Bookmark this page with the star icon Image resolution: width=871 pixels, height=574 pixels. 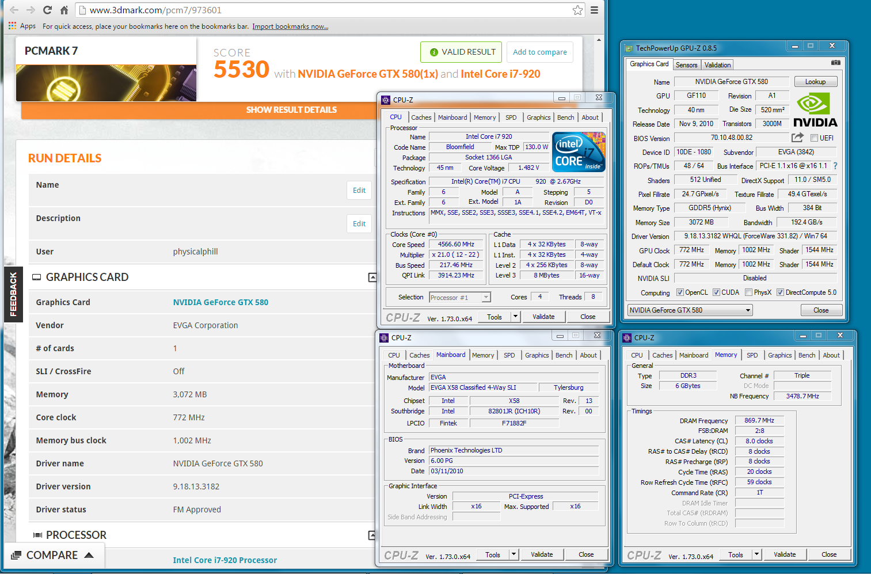coord(577,10)
